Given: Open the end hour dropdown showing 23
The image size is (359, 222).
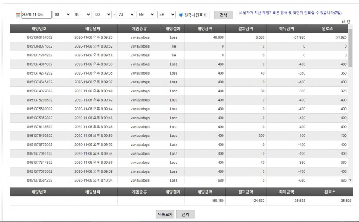Looking at the screenshot, I should click(126, 15).
